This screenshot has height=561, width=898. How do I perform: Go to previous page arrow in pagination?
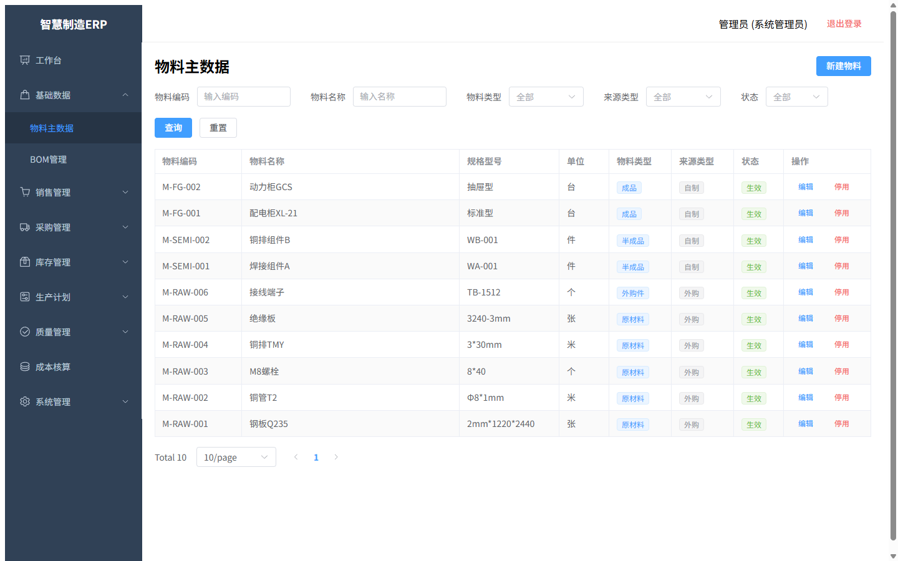point(296,457)
